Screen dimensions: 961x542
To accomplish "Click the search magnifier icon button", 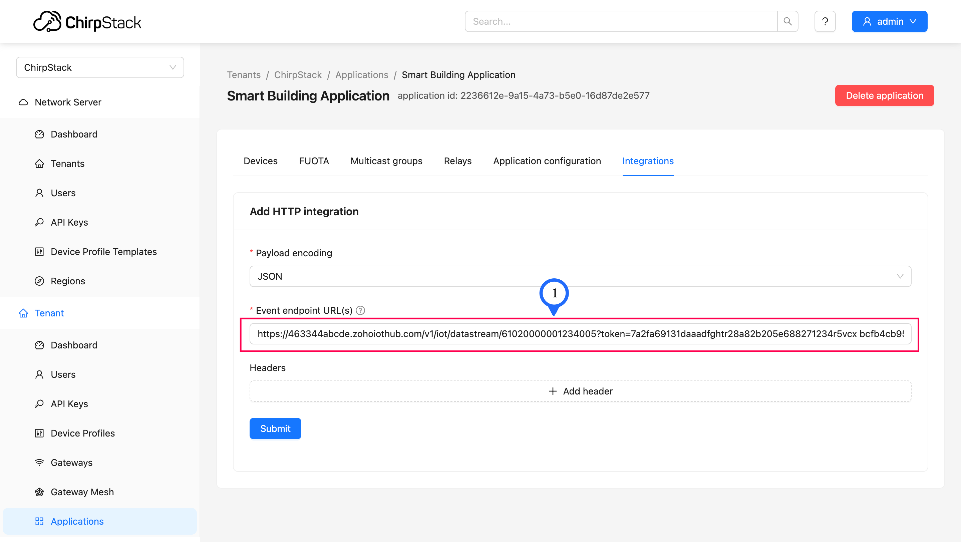I will tap(787, 21).
